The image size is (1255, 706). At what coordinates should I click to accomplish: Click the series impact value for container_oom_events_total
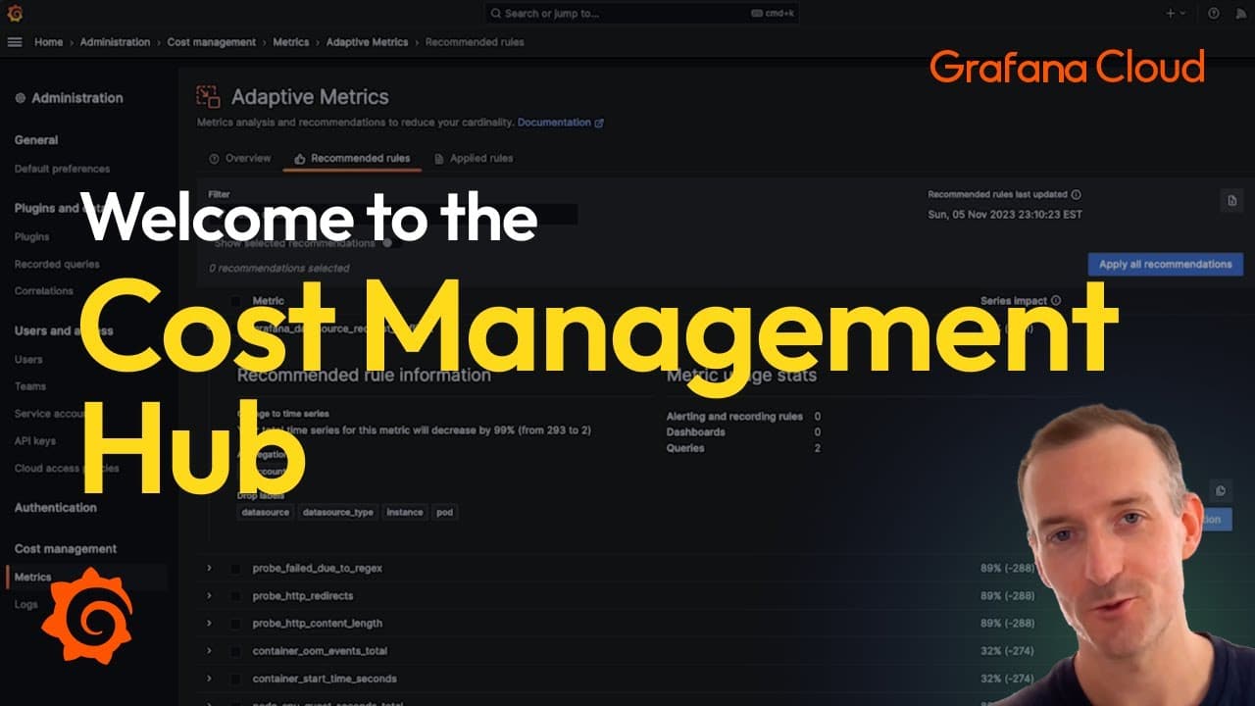coord(1007,650)
